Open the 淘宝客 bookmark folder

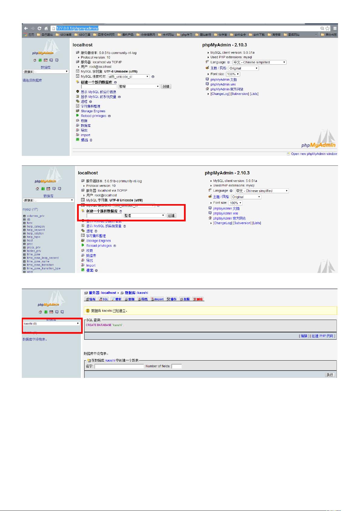(x=274, y=35)
